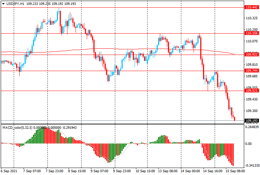The image size is (260, 175).
Task: Click the current price label 109.193
Action: 252,121
